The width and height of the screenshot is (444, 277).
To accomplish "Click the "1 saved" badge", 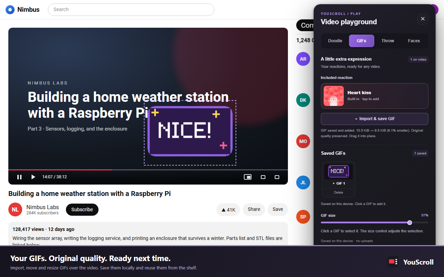I will pos(420,153).
